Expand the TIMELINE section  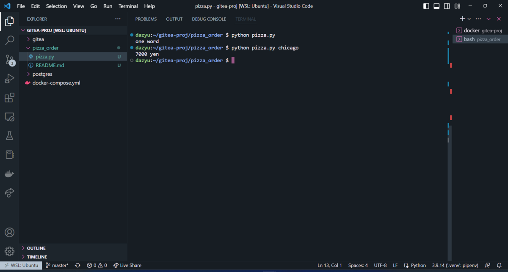coord(73,257)
